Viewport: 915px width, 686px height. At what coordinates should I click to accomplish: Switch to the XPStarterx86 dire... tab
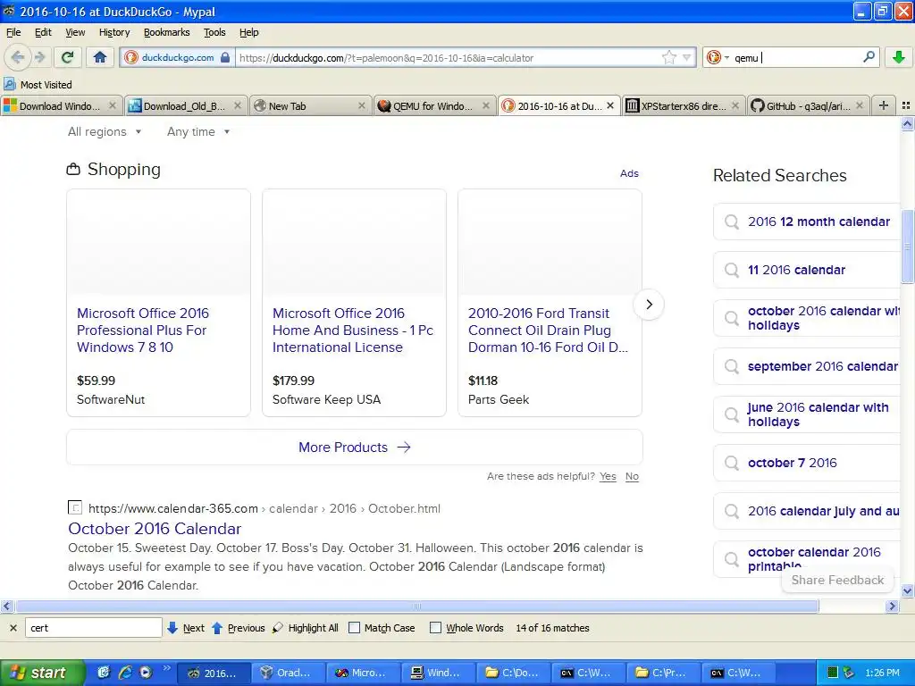point(684,105)
